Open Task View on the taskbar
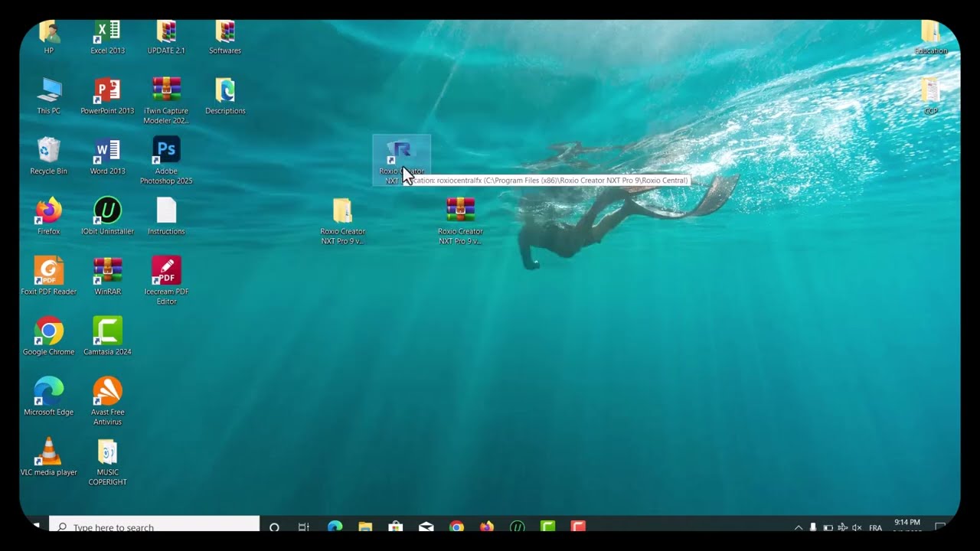 click(304, 527)
